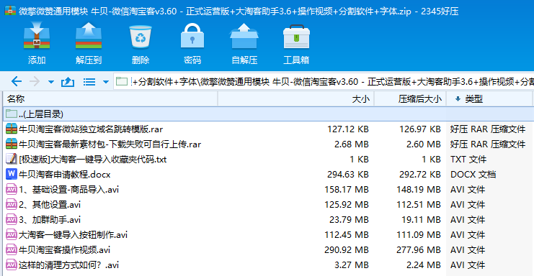Click AVI icon of 1、基础设置-商品导入.avi

point(12,189)
